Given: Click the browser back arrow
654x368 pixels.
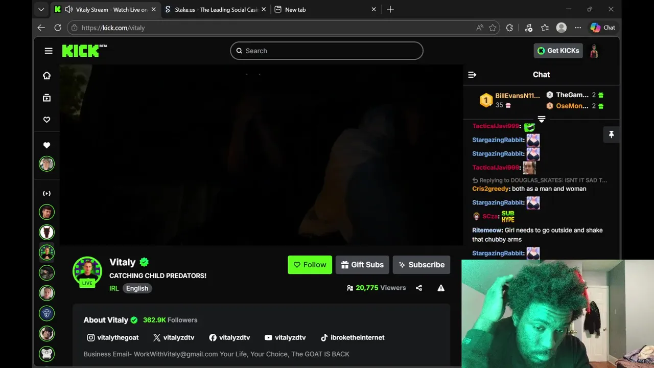Looking at the screenshot, I should (41, 28).
